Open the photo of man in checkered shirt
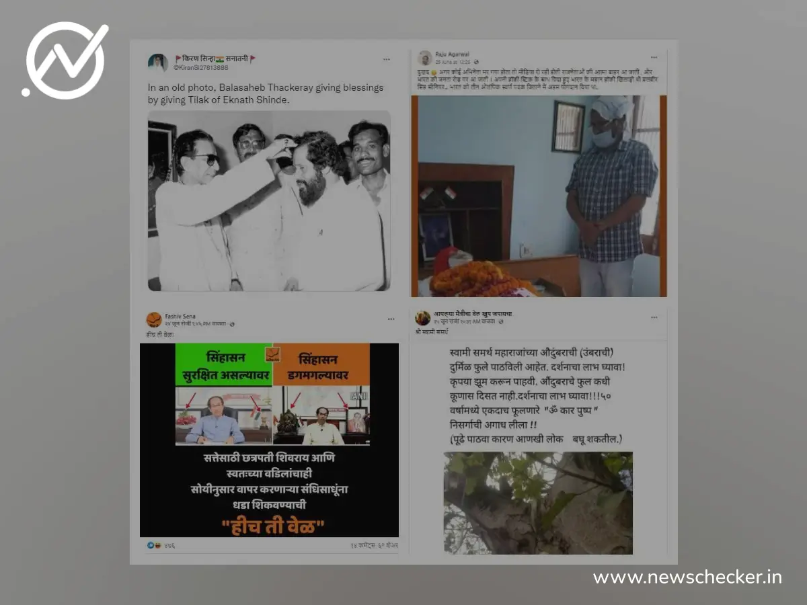807x605 pixels. pos(539,196)
